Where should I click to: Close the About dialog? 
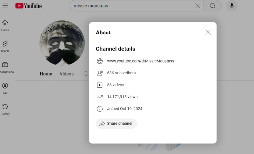pyautogui.click(x=208, y=32)
